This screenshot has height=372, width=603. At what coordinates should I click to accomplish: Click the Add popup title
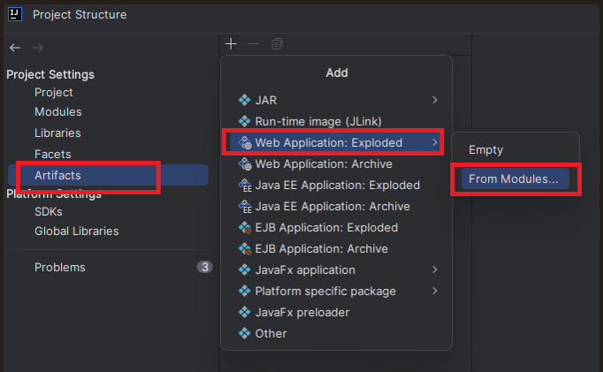tap(337, 72)
